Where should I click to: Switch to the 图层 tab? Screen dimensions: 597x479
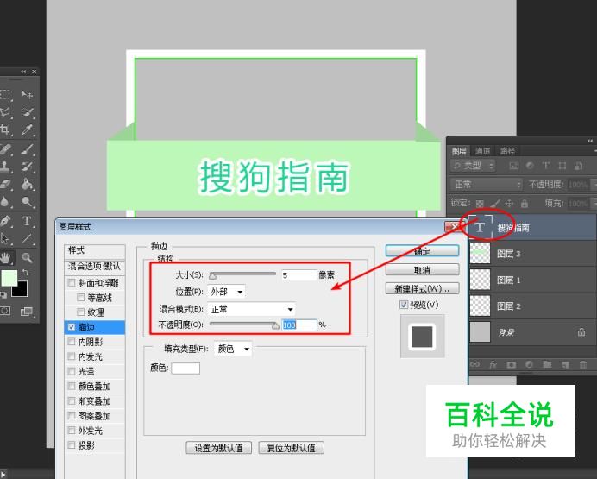[x=459, y=151]
